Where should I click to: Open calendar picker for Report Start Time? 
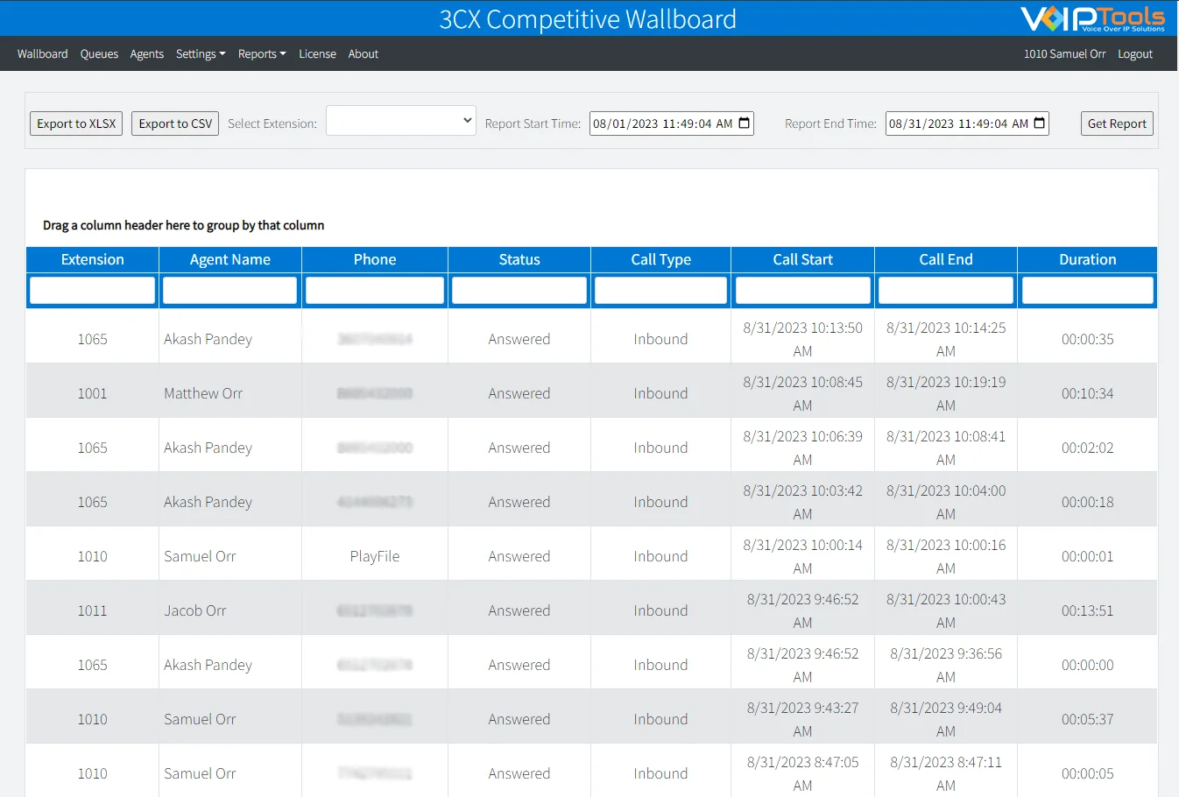pos(745,123)
